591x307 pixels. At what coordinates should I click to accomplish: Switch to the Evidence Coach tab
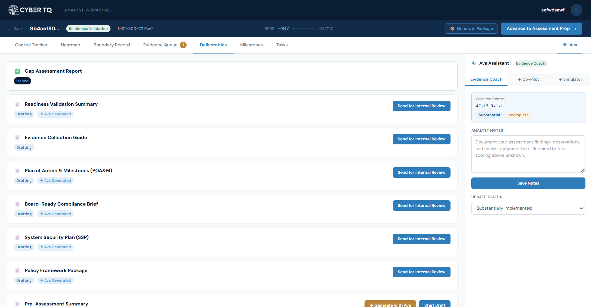pyautogui.click(x=486, y=79)
